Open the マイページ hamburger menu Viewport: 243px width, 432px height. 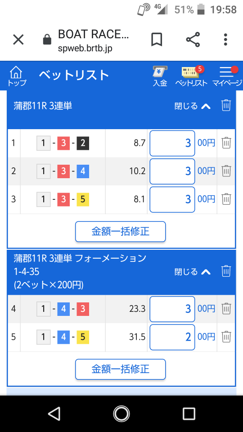(x=227, y=76)
